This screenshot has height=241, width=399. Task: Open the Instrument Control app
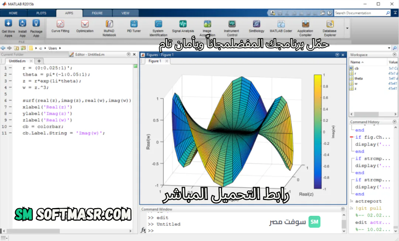tap(232, 28)
